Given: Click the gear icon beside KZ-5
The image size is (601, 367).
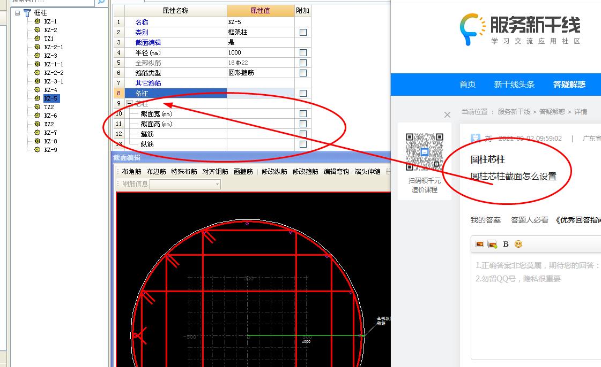Looking at the screenshot, I should click(x=37, y=98).
